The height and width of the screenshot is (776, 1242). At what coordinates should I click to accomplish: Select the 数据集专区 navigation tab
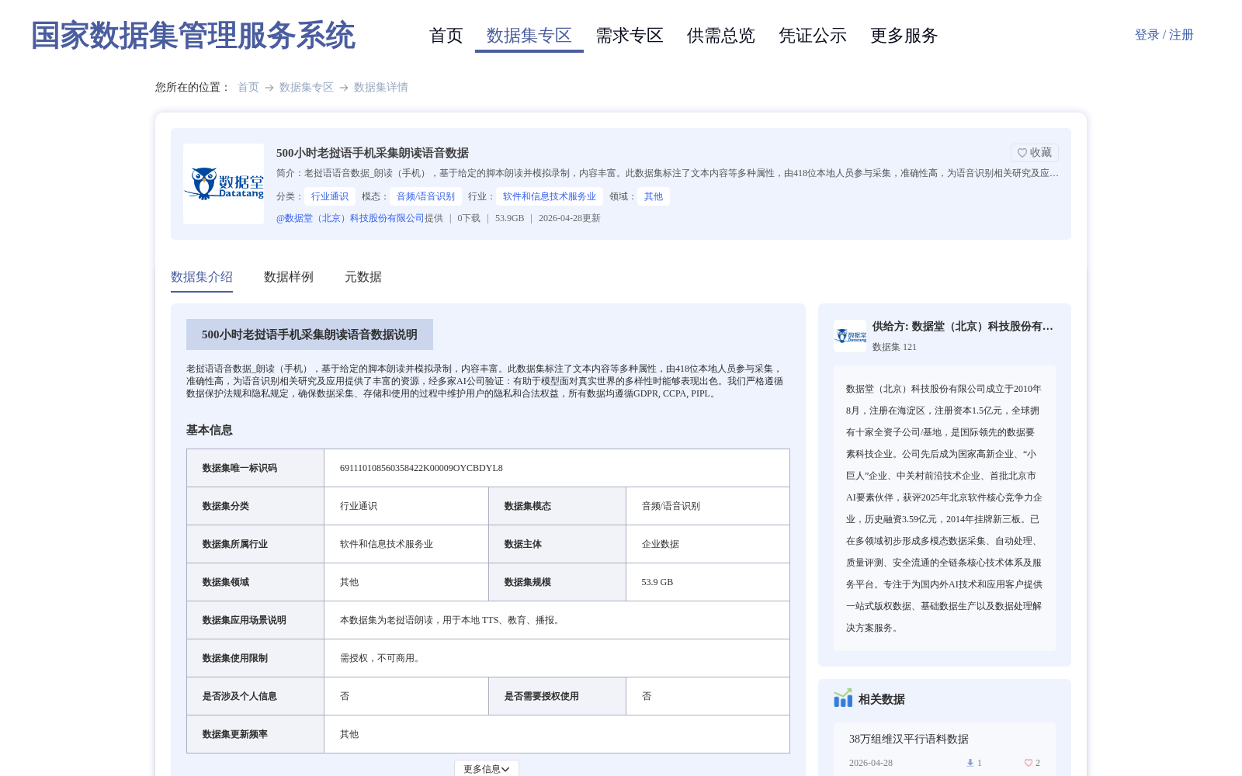(529, 36)
